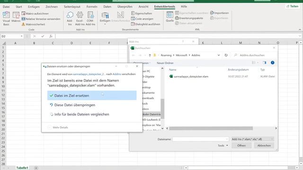Open the Name Box dropdown arrow
The image size is (303, 170).
pyautogui.click(x=21, y=36)
